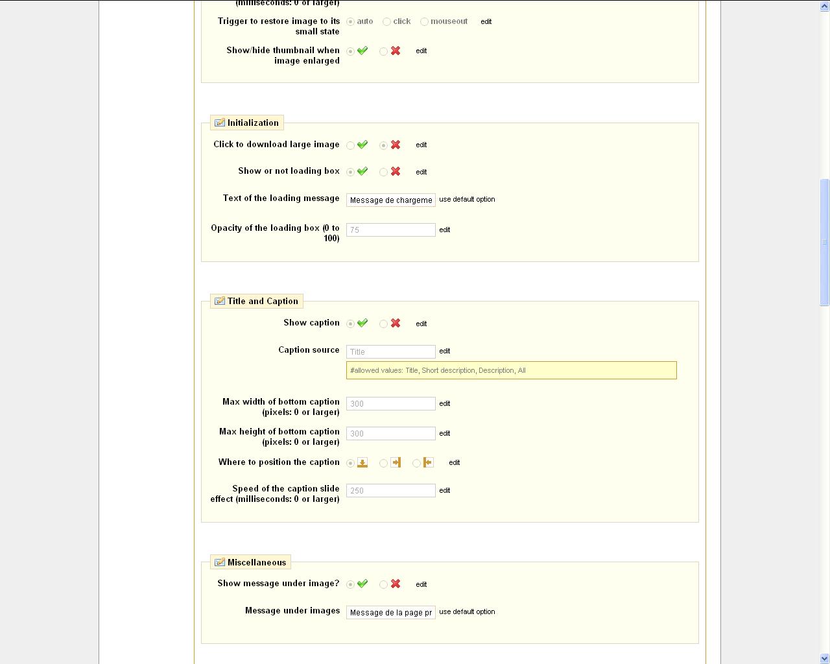Click the loading box opacity field
The width and height of the screenshot is (830, 664).
click(391, 230)
